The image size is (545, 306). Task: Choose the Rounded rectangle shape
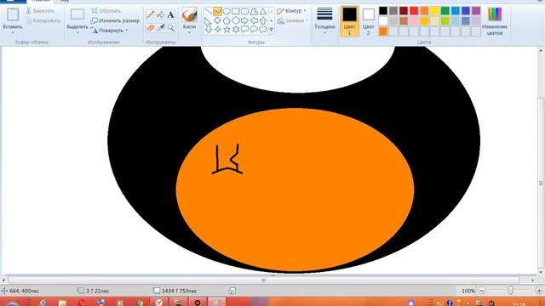244,11
